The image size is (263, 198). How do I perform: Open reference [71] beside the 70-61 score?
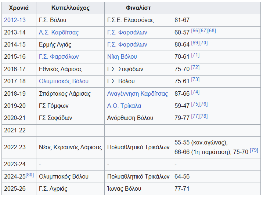click(x=195, y=55)
